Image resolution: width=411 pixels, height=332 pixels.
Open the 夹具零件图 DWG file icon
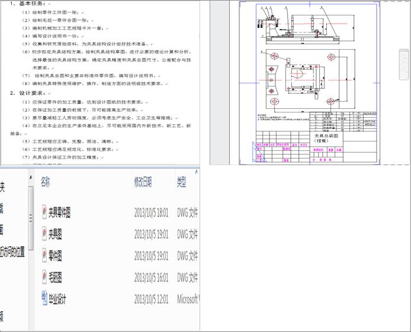[x=44, y=212]
